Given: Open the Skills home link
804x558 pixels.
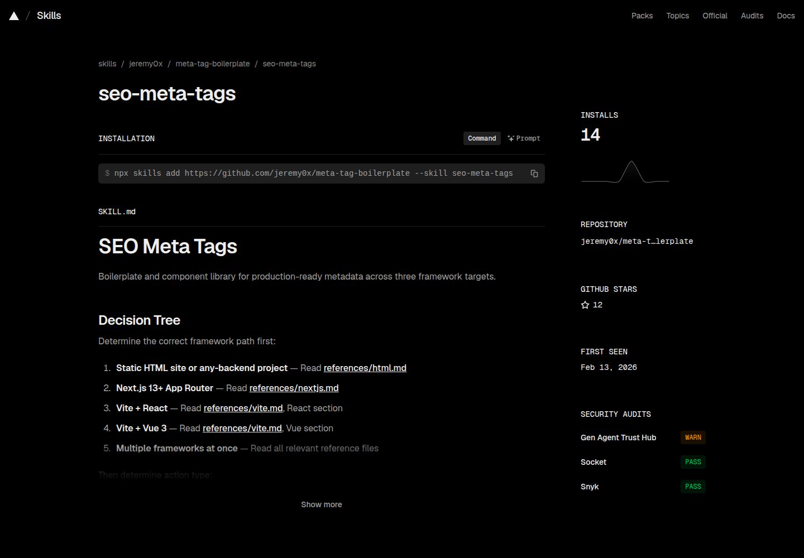Looking at the screenshot, I should click(x=49, y=16).
